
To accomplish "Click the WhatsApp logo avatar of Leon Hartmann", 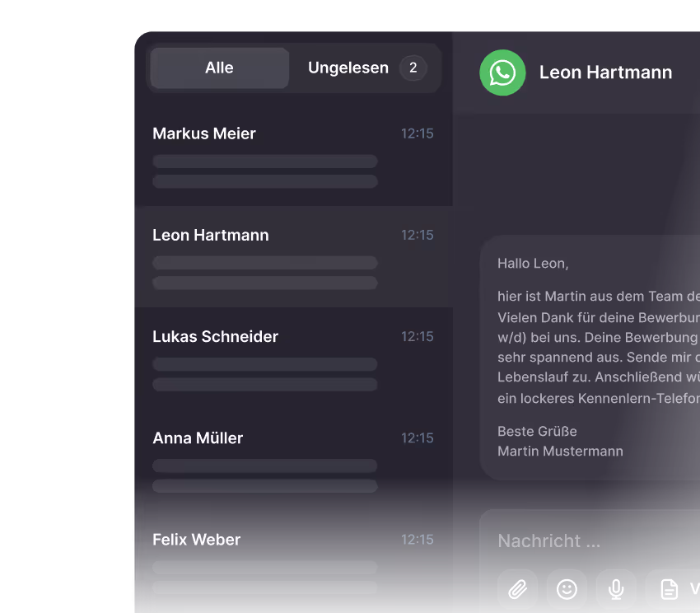I will click(x=502, y=73).
